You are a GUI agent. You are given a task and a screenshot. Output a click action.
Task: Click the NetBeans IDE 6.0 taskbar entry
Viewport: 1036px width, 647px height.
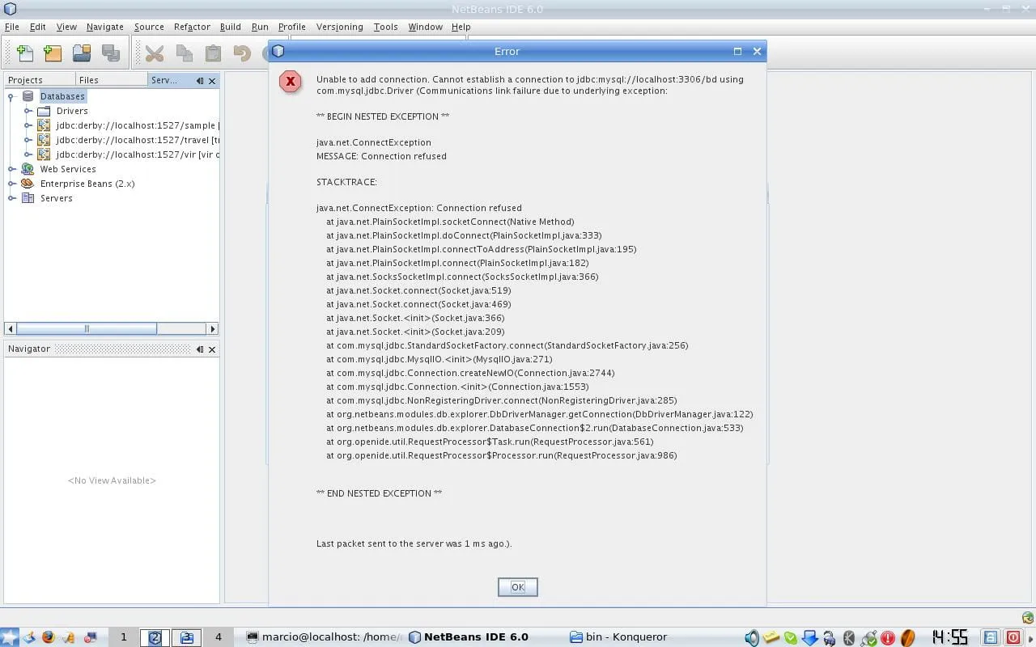coord(469,637)
